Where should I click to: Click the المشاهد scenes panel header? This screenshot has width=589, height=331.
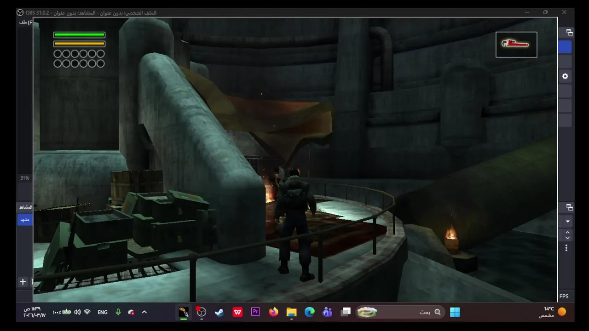pos(25,207)
